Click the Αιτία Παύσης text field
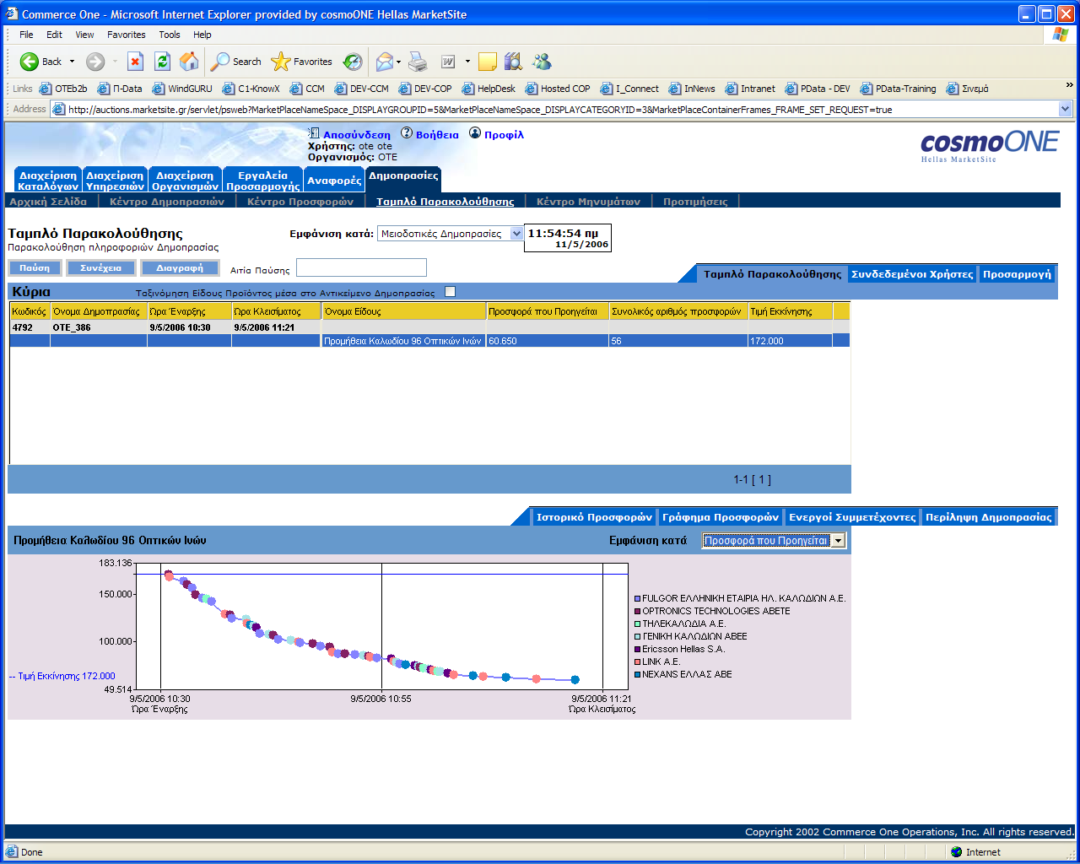Viewport: 1080px width, 864px height. pos(361,267)
